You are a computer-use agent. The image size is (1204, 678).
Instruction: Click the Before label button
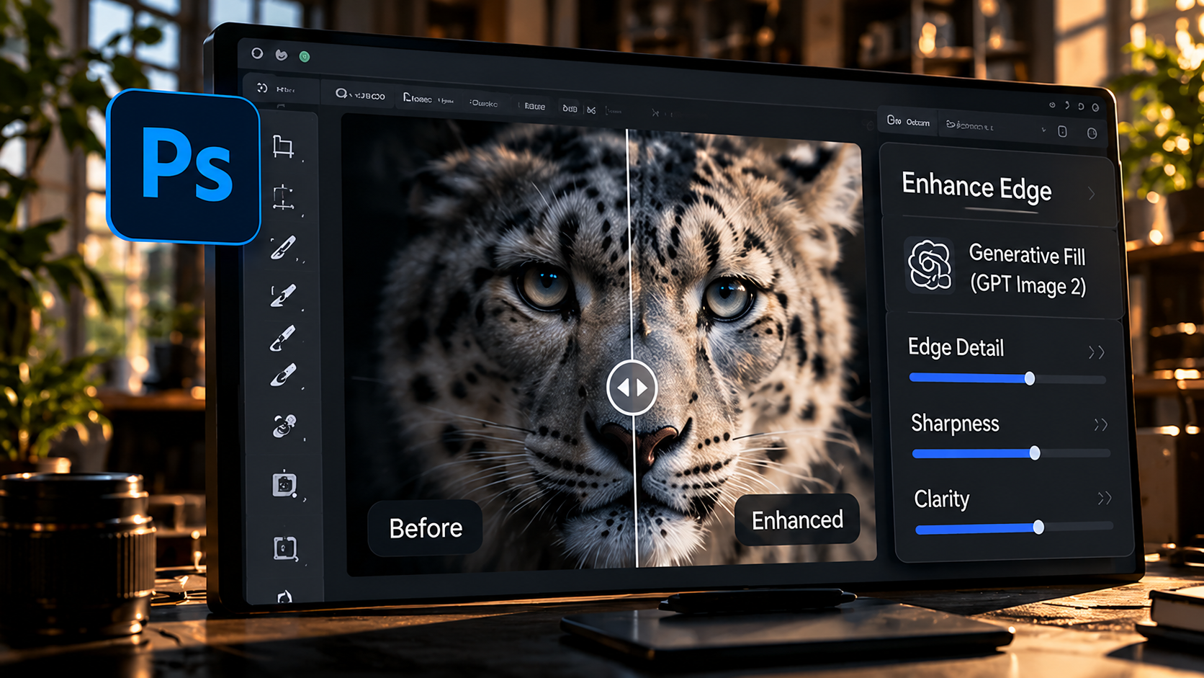point(426,528)
